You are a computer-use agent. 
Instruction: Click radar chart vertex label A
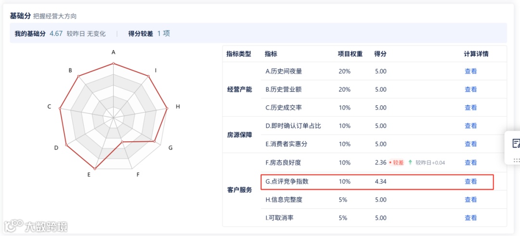click(x=114, y=52)
